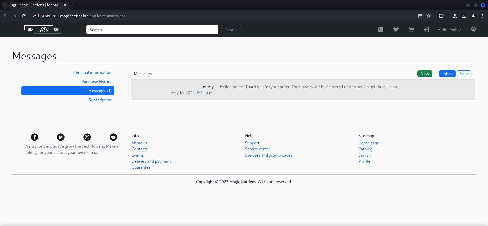
Task: Select the Inbox messages tab
Action: pyautogui.click(x=447, y=74)
